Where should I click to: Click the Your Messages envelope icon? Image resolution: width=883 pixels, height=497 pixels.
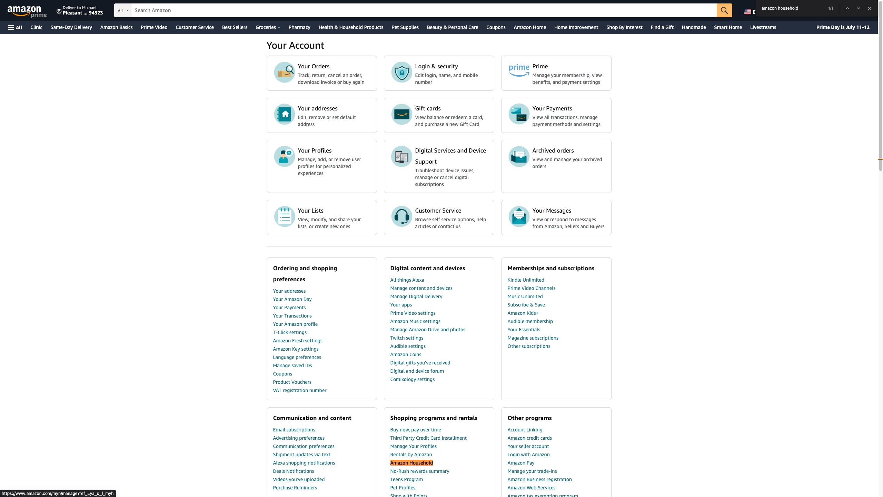click(518, 216)
